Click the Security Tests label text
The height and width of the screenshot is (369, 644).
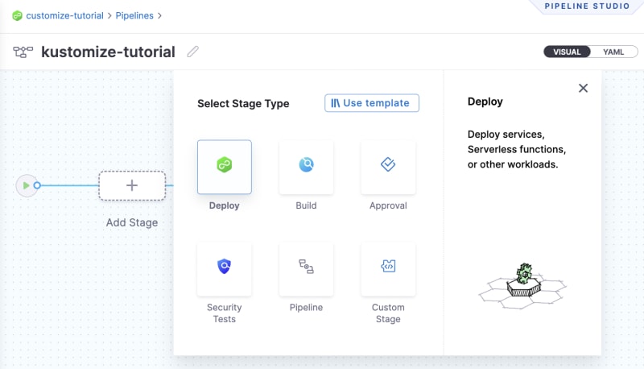225,313
